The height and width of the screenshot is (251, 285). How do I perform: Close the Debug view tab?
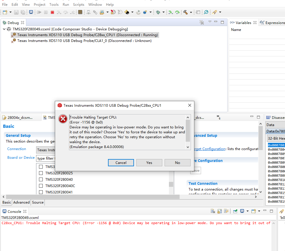coord(23,23)
